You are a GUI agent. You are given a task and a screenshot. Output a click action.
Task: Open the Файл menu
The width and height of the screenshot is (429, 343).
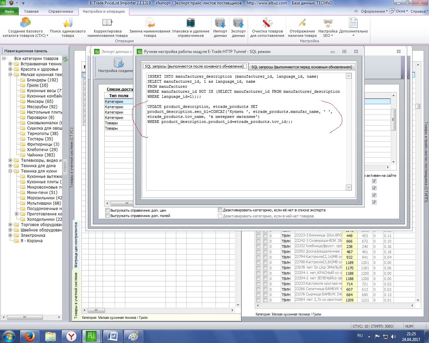[x=9, y=11]
